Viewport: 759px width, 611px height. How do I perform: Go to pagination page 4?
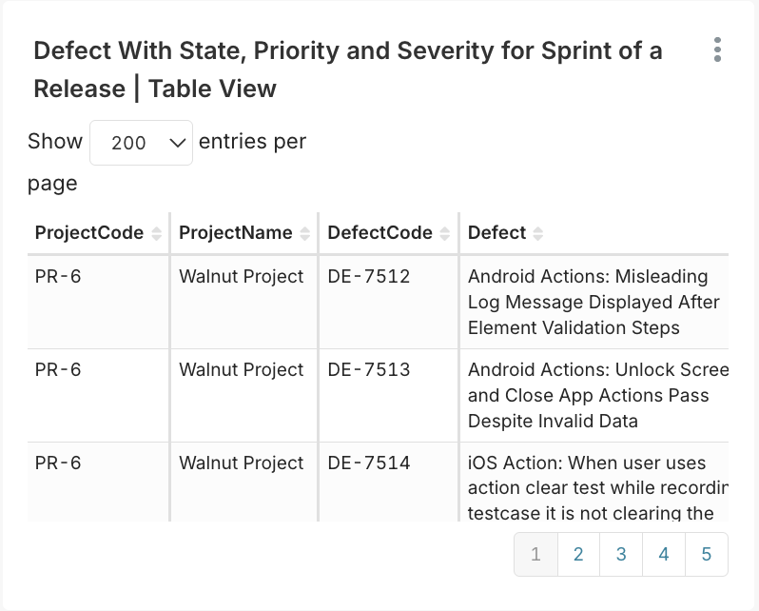tap(664, 554)
